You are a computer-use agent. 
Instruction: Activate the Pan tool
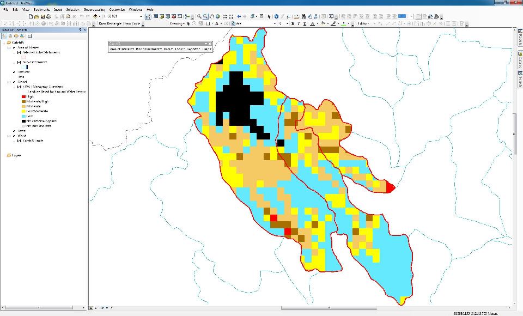211,15
